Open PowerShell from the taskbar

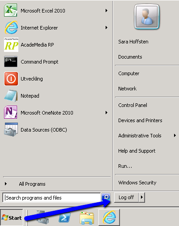click(64, 217)
